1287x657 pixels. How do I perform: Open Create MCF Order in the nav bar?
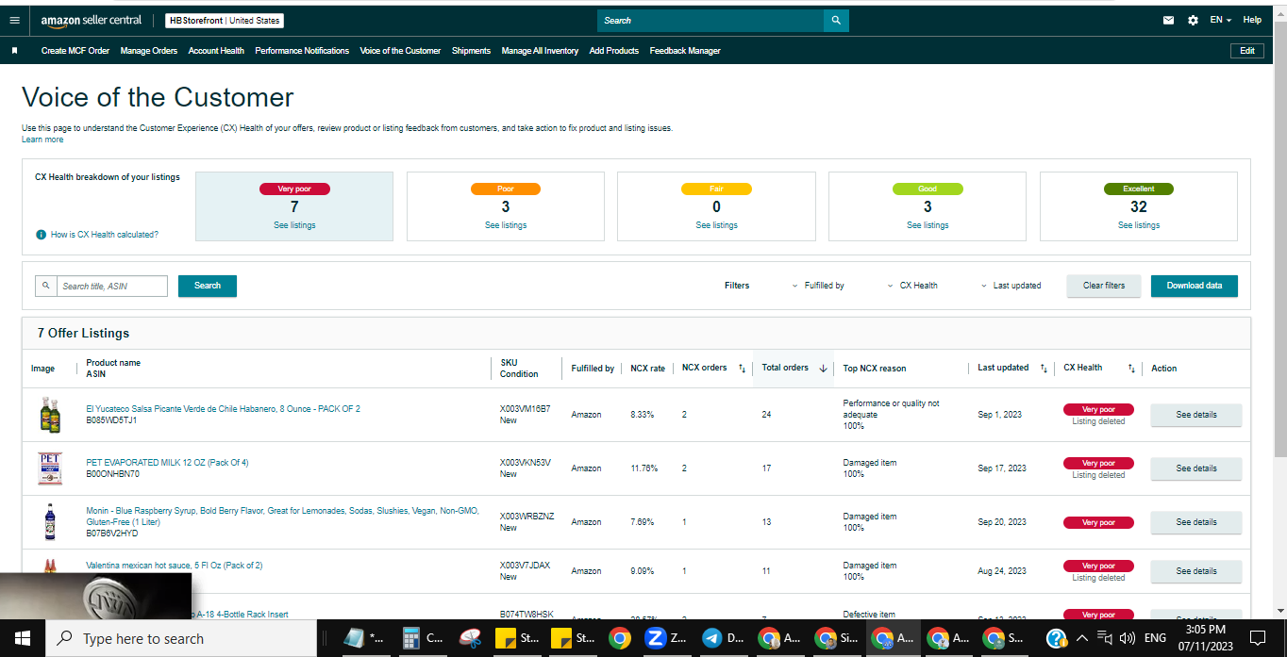click(75, 51)
